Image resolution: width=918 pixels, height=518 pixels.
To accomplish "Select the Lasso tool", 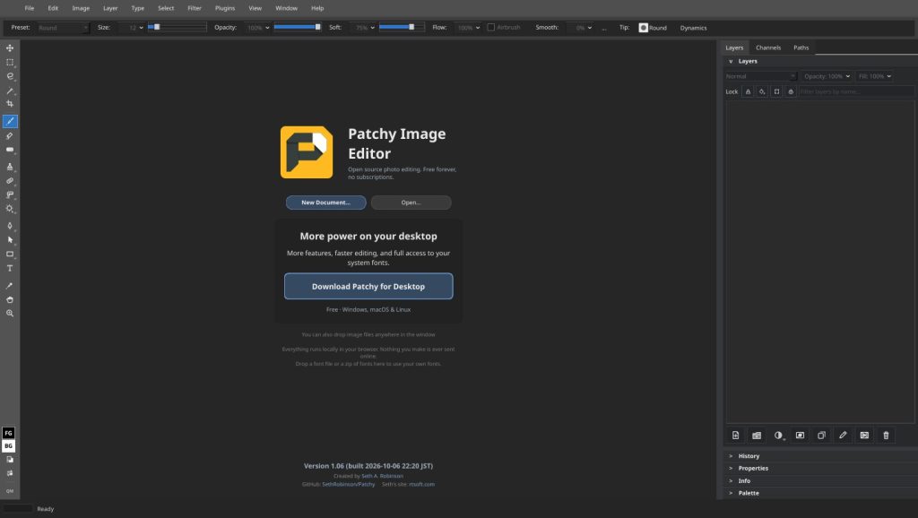I will pyautogui.click(x=10, y=76).
